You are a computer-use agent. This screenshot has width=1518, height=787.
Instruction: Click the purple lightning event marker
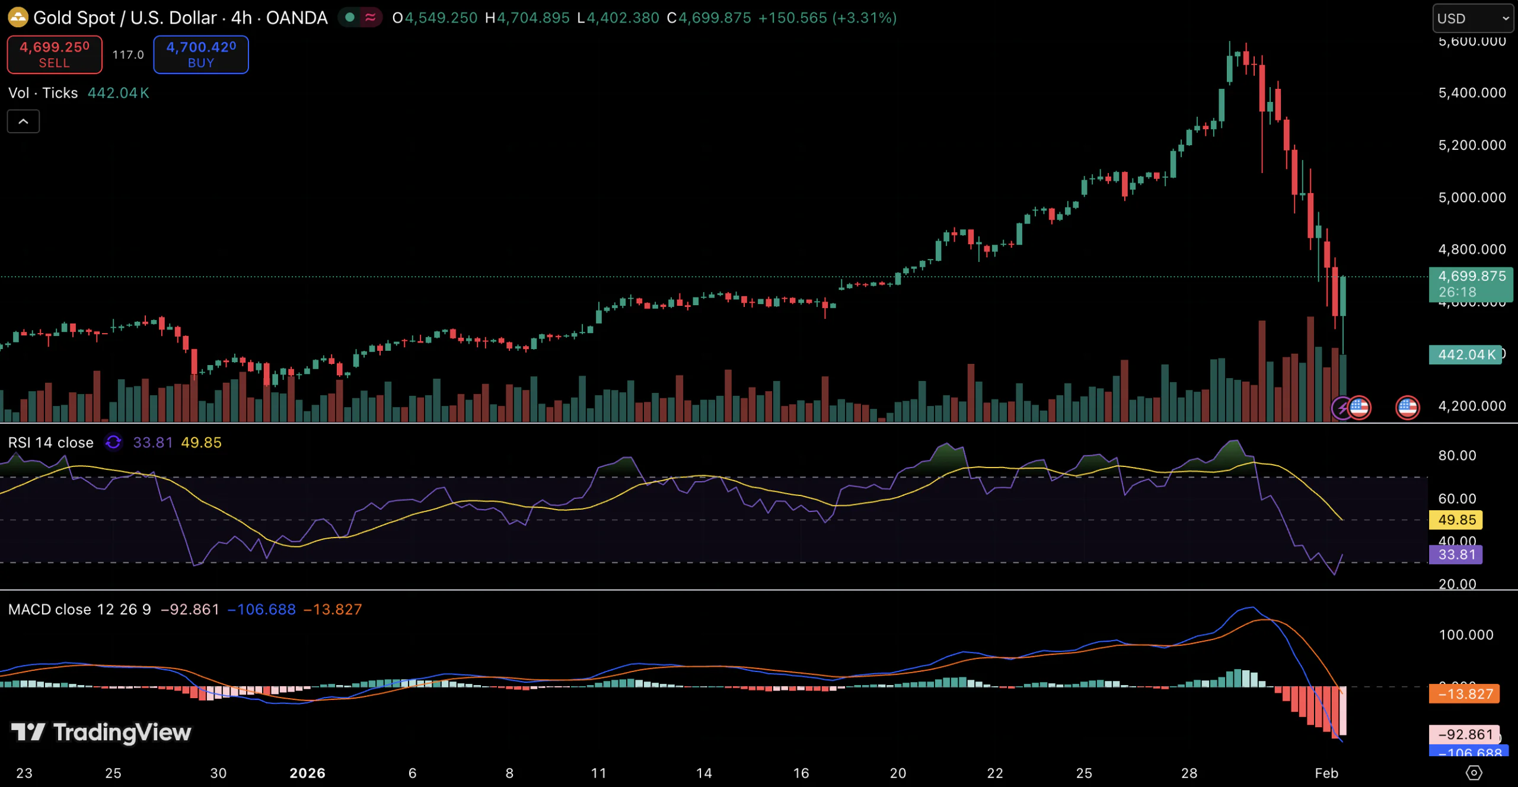pos(1341,408)
